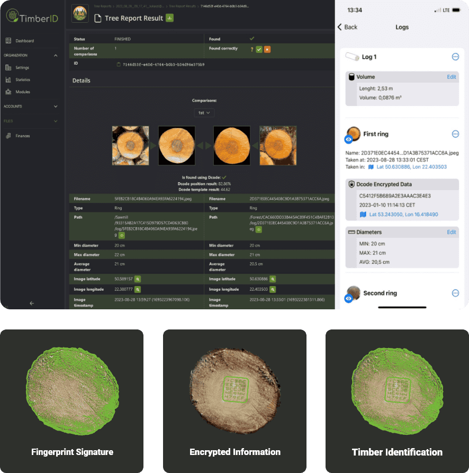Screen dimensions: 469x473
Task: Click the Modules icon in sidebar
Action: 8,92
